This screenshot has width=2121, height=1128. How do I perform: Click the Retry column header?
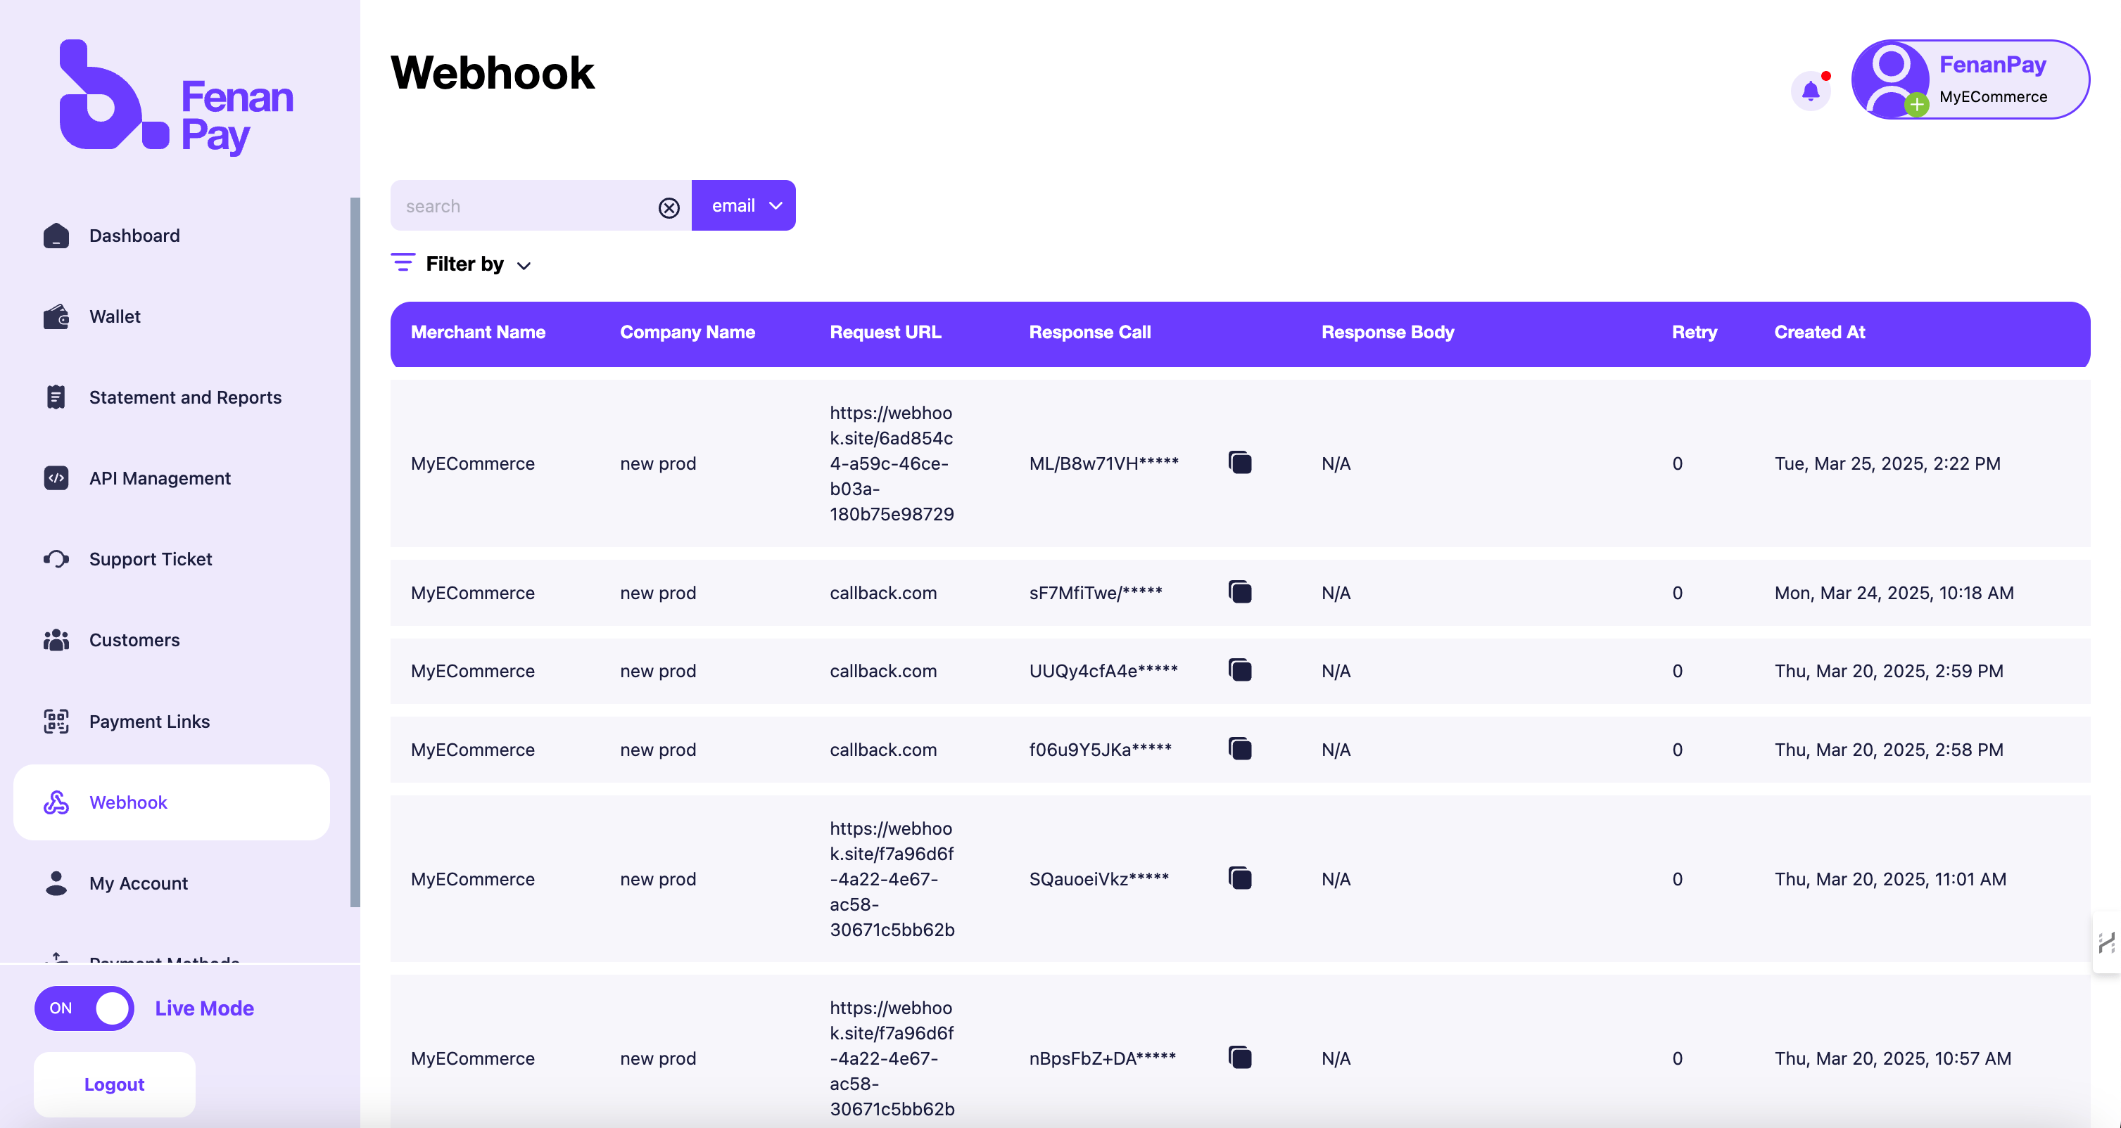coord(1695,333)
